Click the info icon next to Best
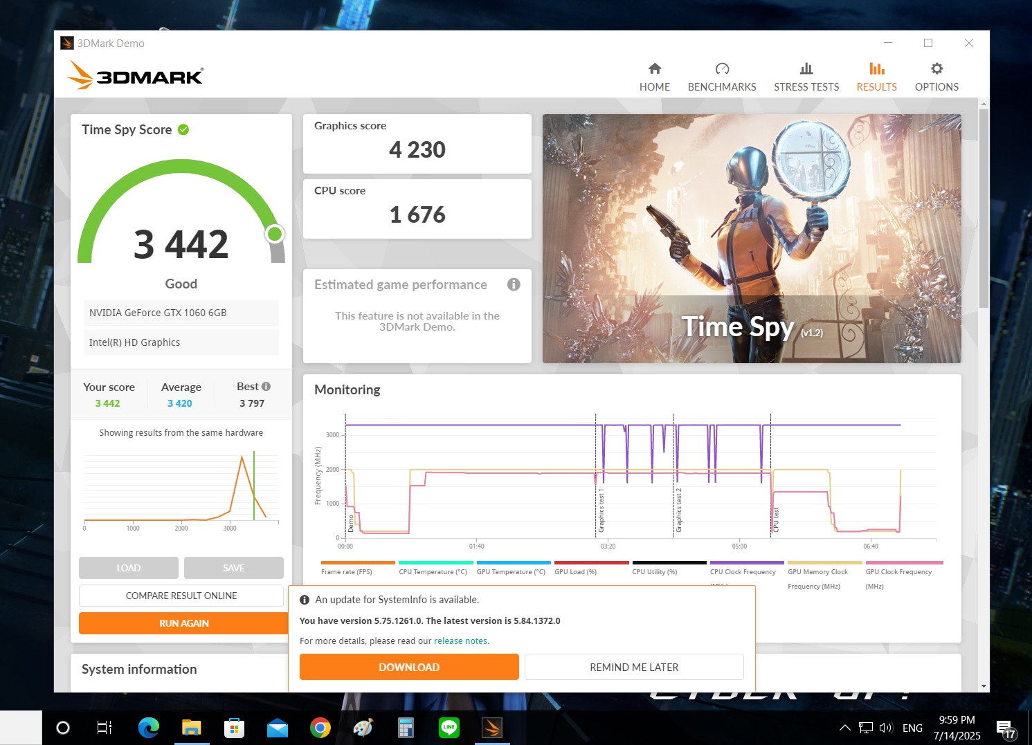 (x=266, y=387)
